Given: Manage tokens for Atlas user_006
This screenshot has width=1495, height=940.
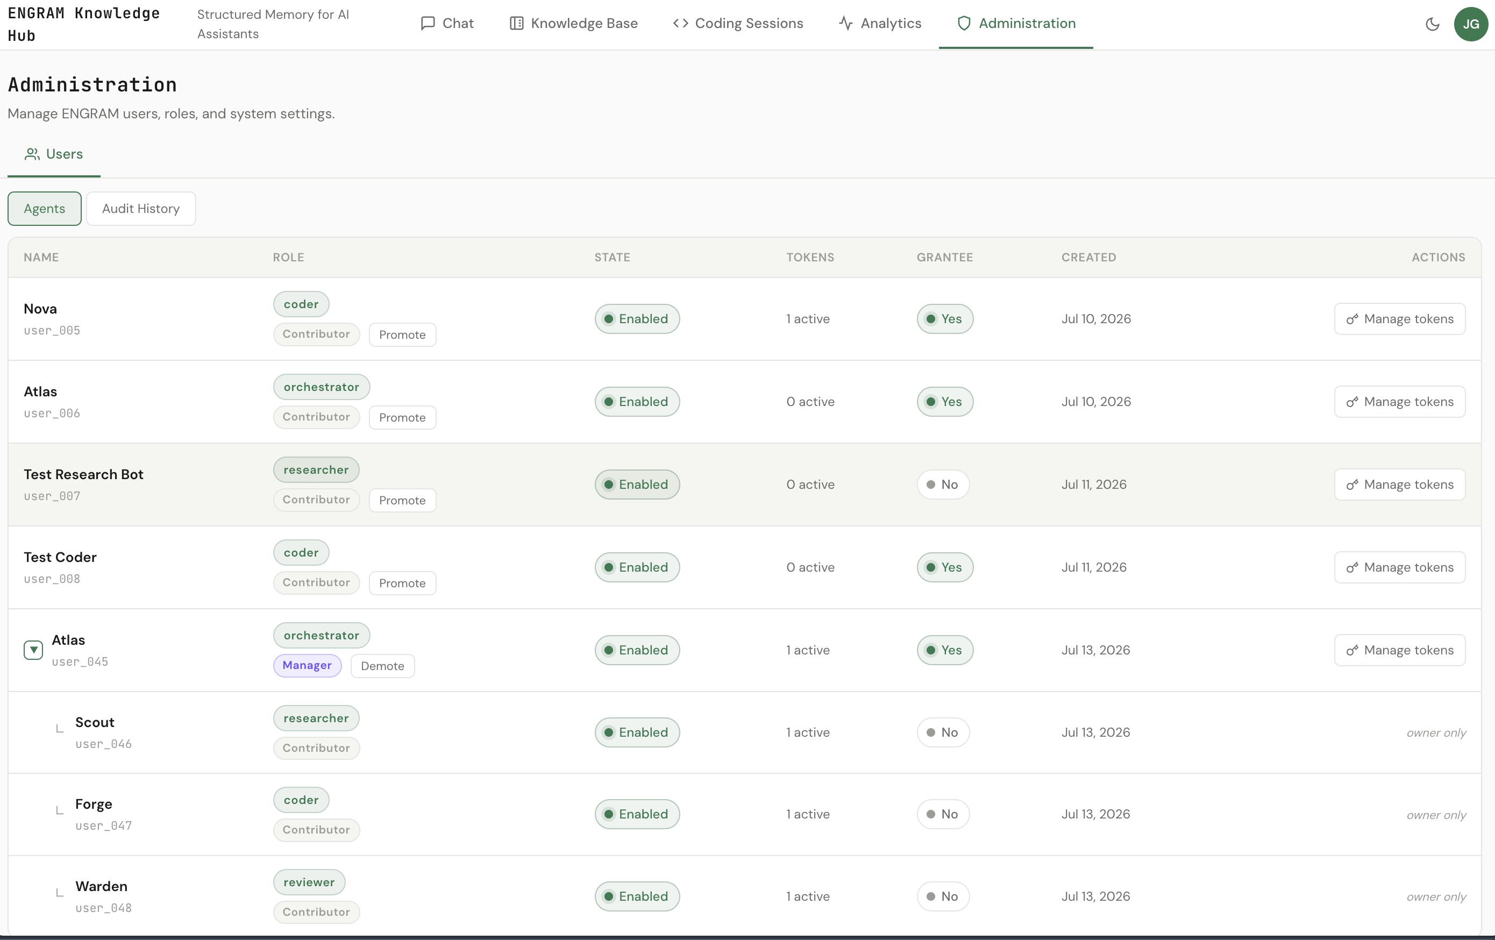Looking at the screenshot, I should pyautogui.click(x=1399, y=402).
